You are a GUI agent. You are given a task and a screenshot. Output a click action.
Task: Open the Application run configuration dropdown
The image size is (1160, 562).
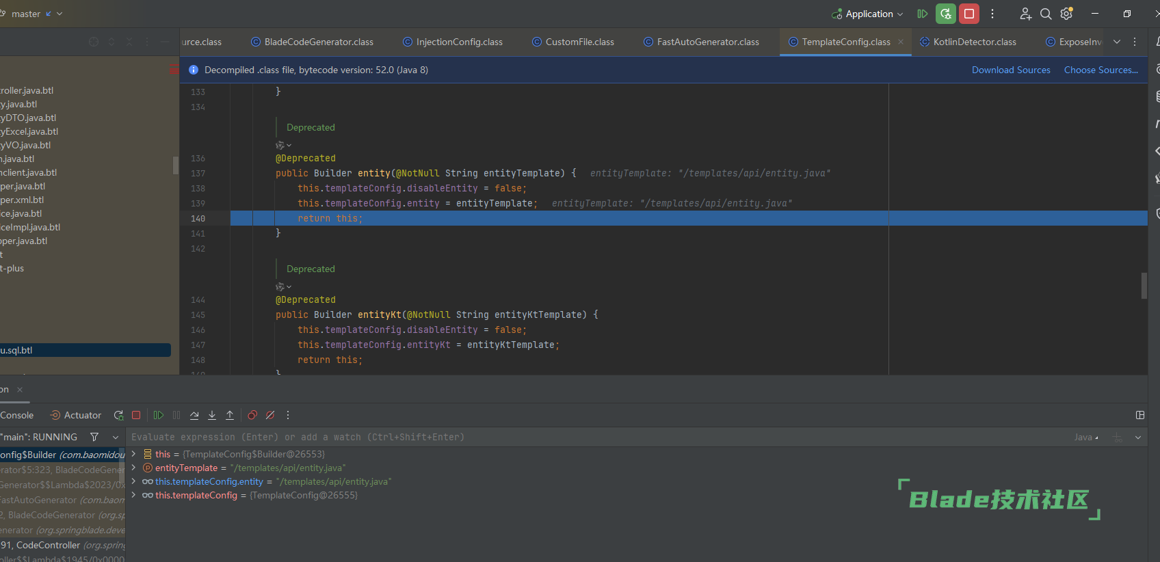867,14
